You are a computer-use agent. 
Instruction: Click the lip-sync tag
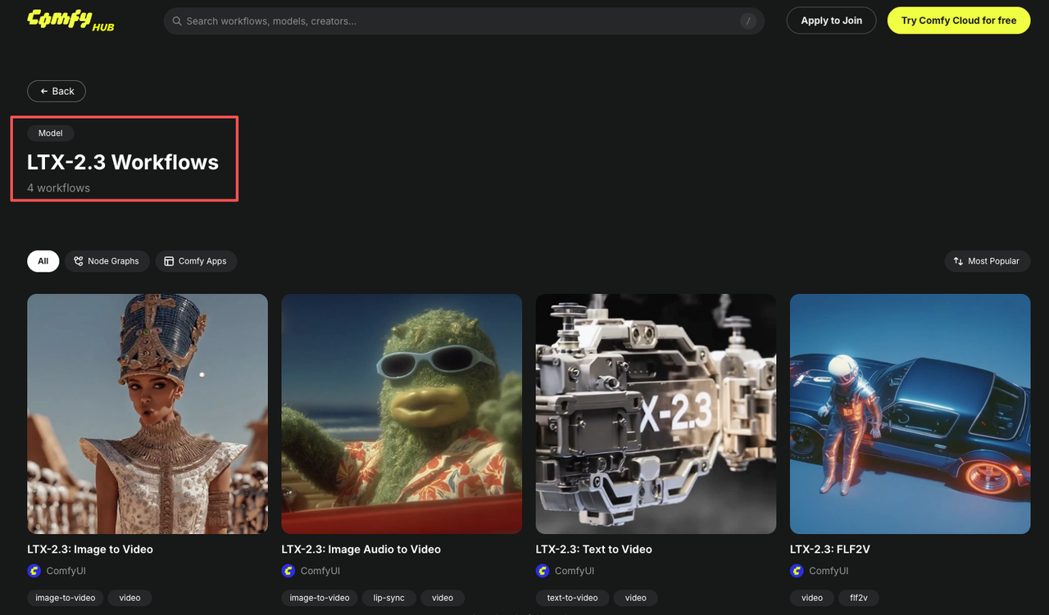click(388, 598)
